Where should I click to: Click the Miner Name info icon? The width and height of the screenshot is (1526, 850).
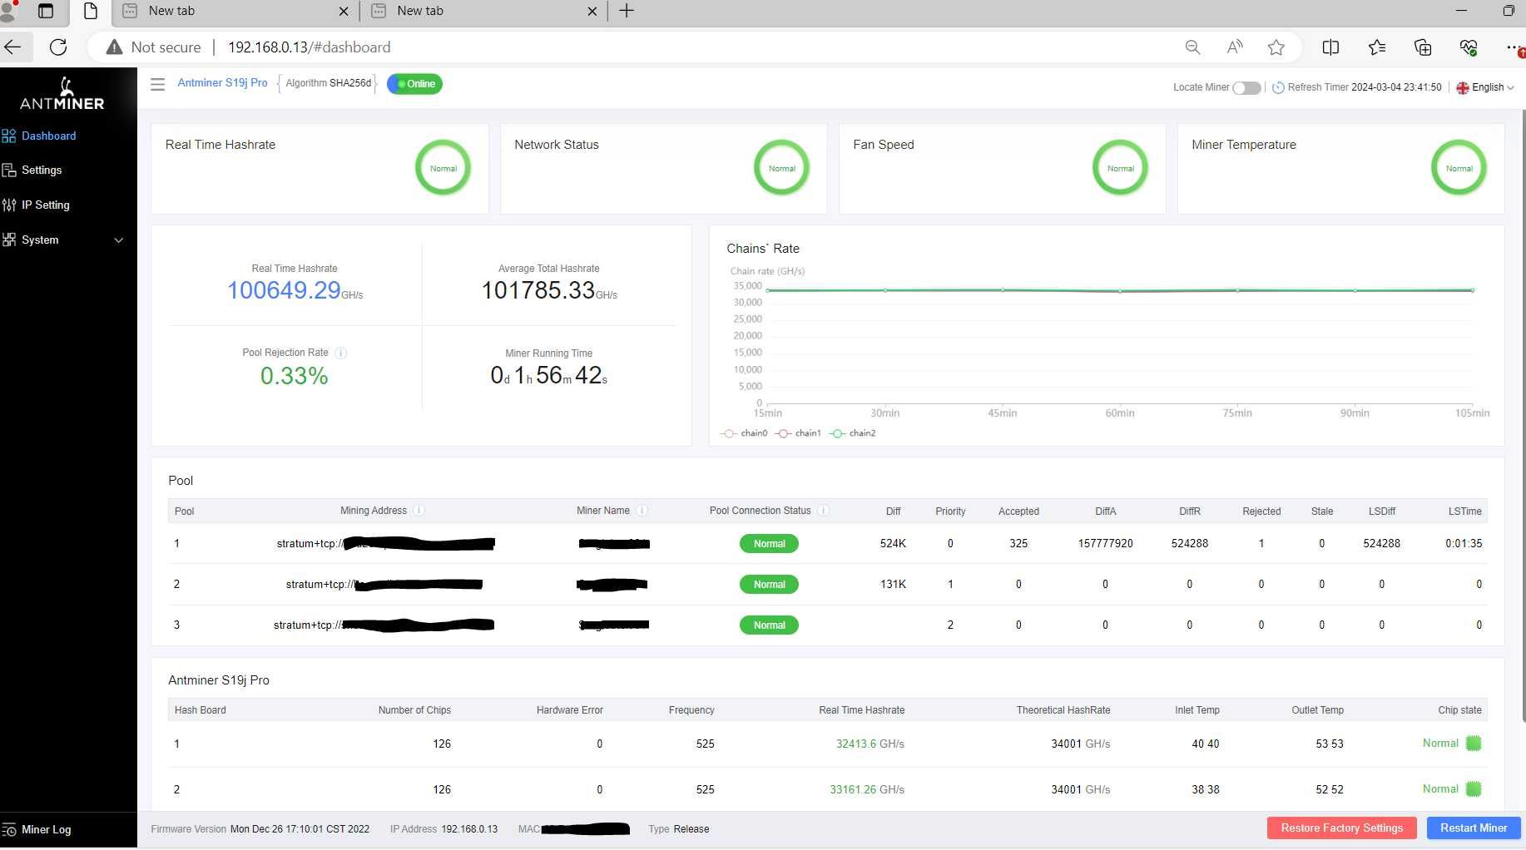pos(642,511)
